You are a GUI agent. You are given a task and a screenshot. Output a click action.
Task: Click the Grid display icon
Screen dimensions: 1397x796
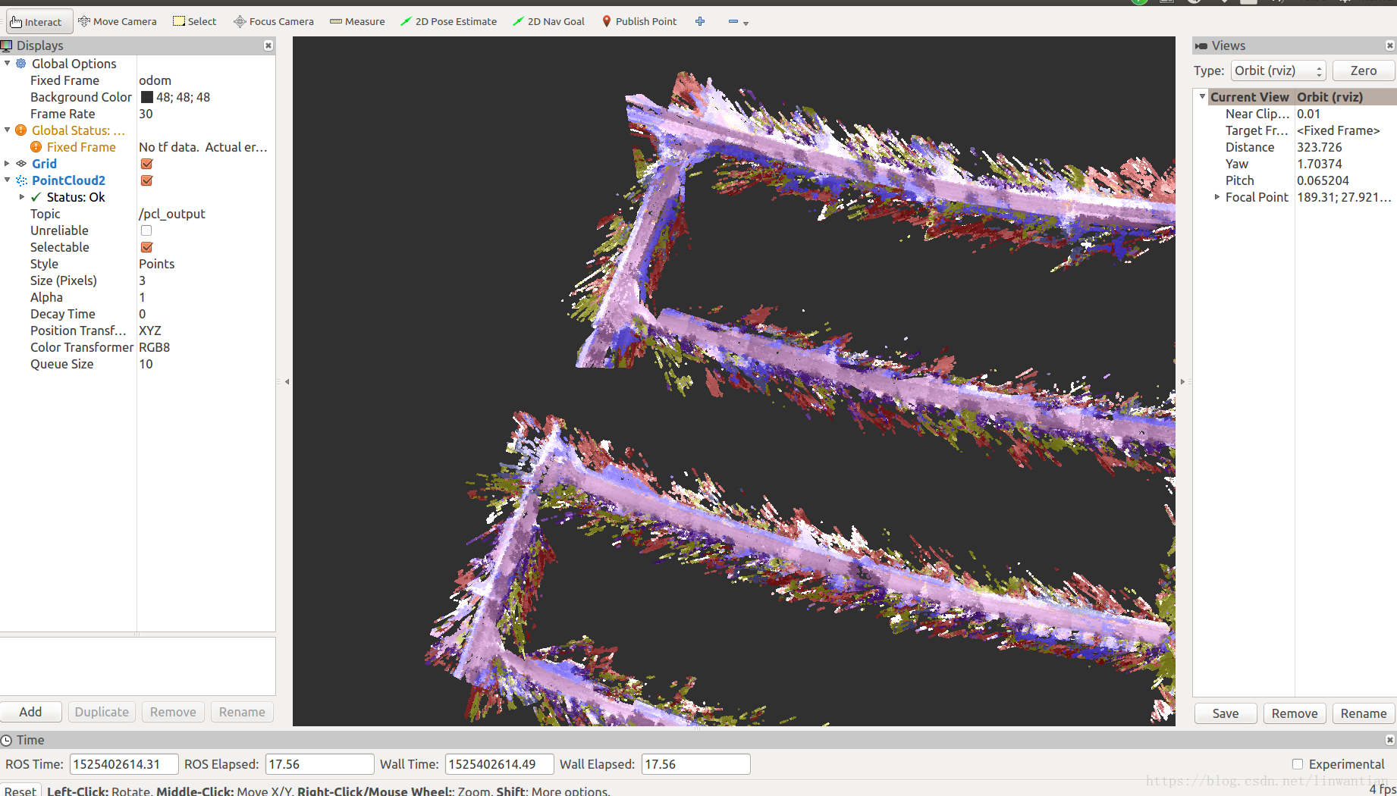click(x=21, y=164)
